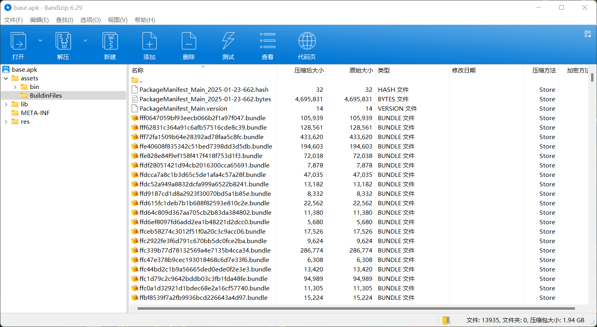
Task: Sort by Compression method (压缩方法) column
Action: (544, 70)
